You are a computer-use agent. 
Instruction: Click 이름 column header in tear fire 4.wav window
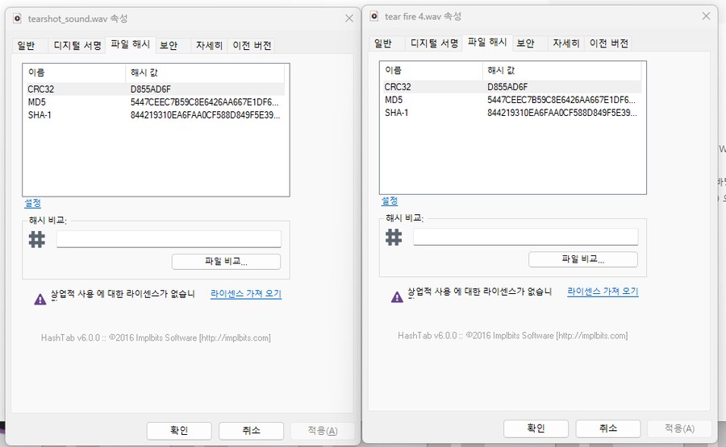click(431, 70)
